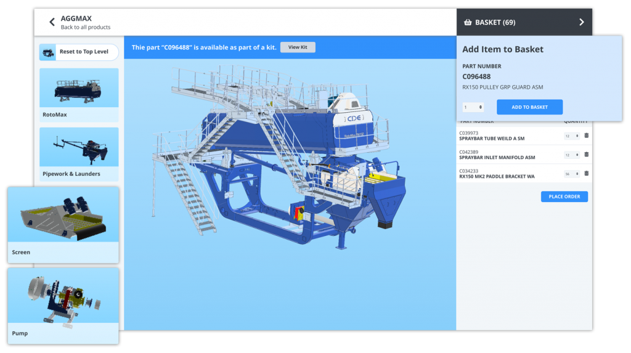Select the RotoMax component thumbnail

[79, 88]
